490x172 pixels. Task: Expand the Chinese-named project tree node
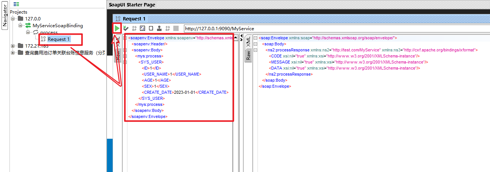13,53
